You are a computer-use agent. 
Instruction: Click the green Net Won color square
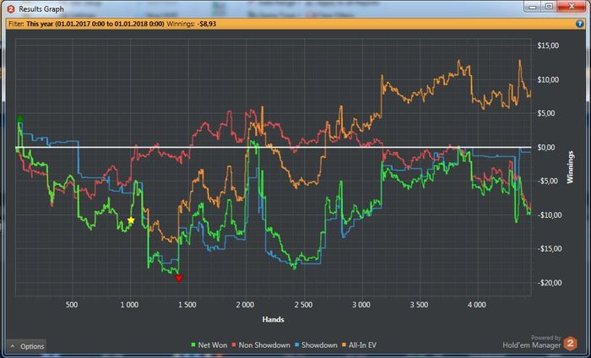click(192, 345)
